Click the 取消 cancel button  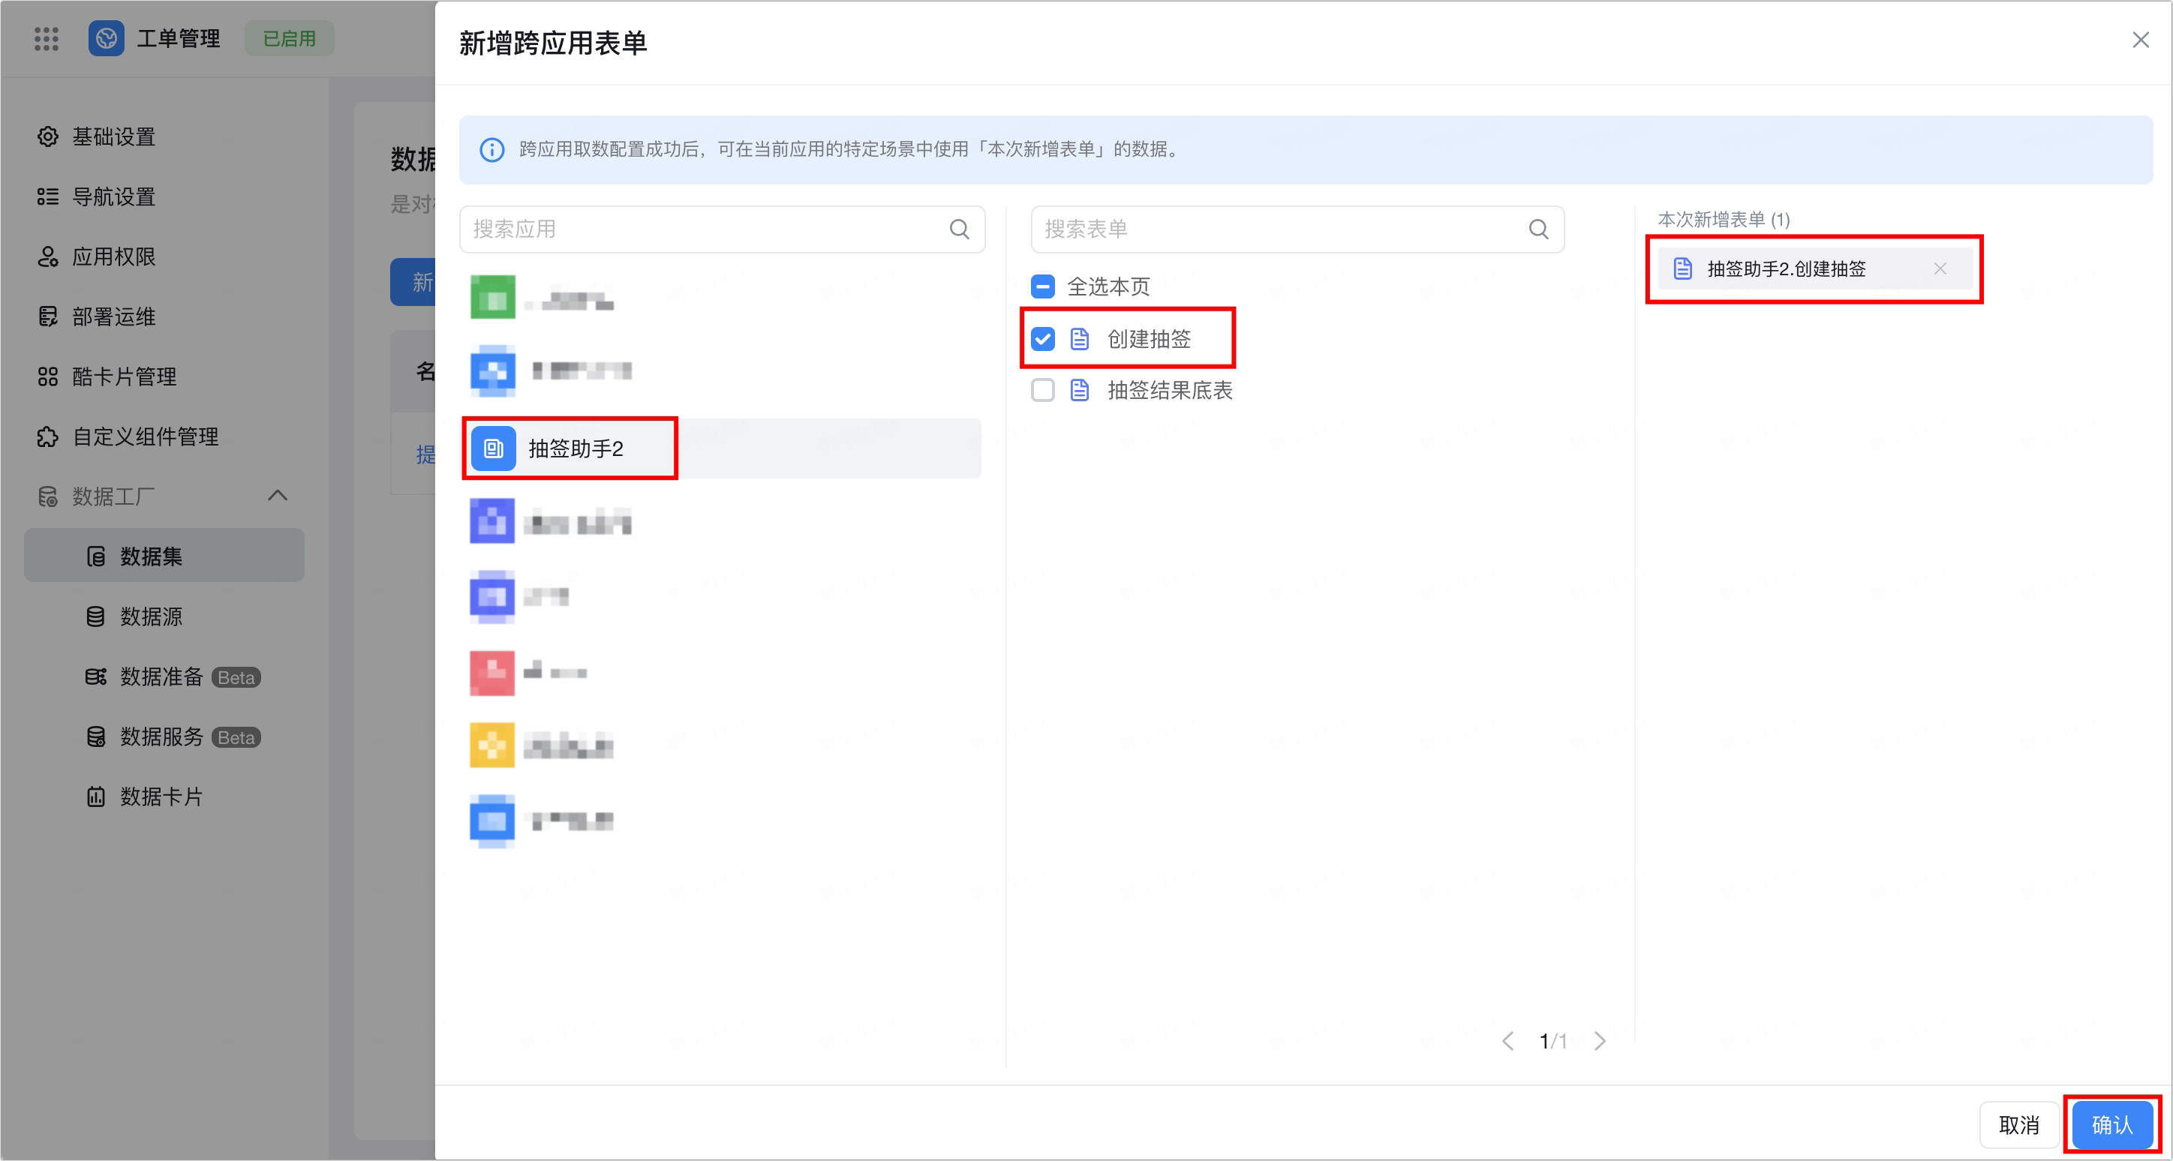pyautogui.click(x=2019, y=1125)
